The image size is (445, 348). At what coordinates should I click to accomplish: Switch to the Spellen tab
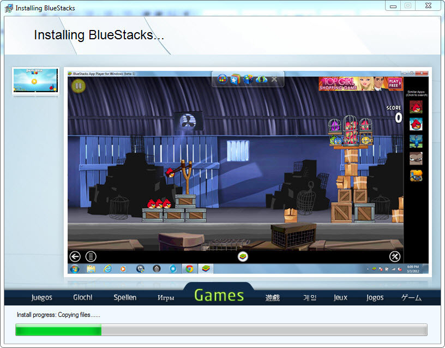125,297
